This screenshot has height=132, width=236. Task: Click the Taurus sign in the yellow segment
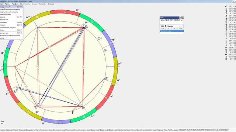click(115, 71)
